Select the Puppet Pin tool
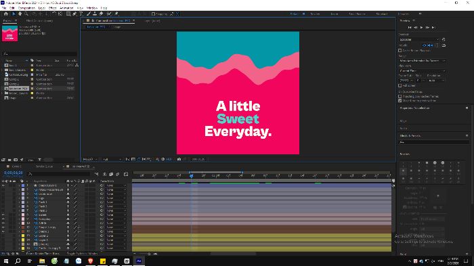Screen dimensions: 474x266 pos(116,14)
